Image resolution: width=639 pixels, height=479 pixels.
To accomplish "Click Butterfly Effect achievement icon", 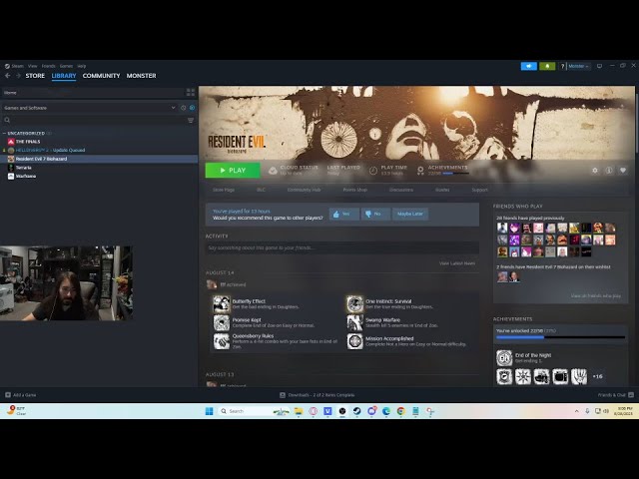I will tap(222, 304).
